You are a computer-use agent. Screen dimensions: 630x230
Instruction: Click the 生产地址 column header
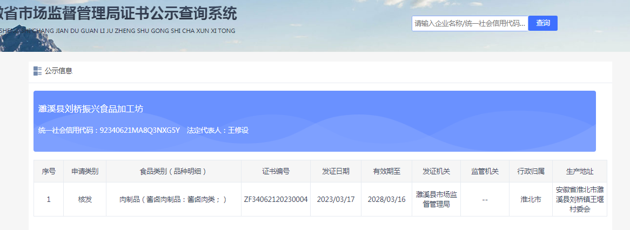[x=580, y=171]
